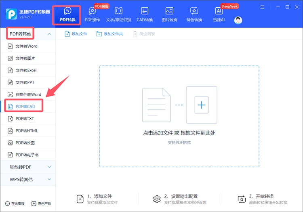Select PDF转CAD in sidebar
303x212 pixels.
pyautogui.click(x=28, y=107)
